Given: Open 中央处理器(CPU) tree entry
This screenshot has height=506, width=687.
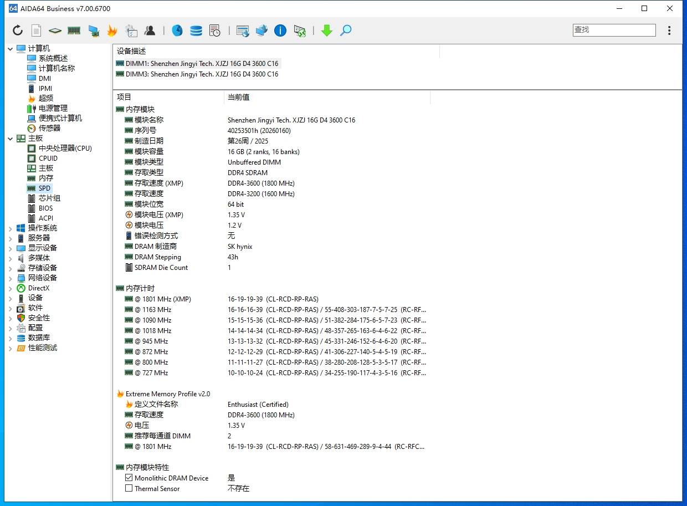Looking at the screenshot, I should [65, 149].
